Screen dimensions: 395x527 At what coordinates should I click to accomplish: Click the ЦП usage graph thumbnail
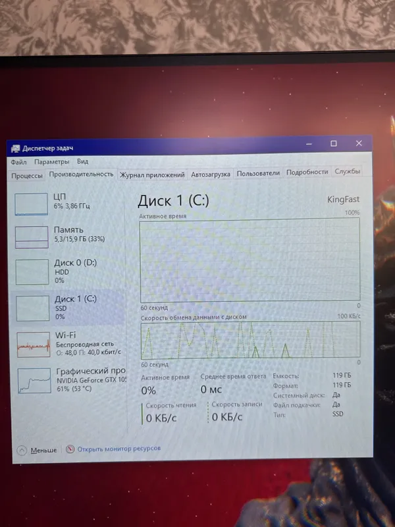pos(31,204)
